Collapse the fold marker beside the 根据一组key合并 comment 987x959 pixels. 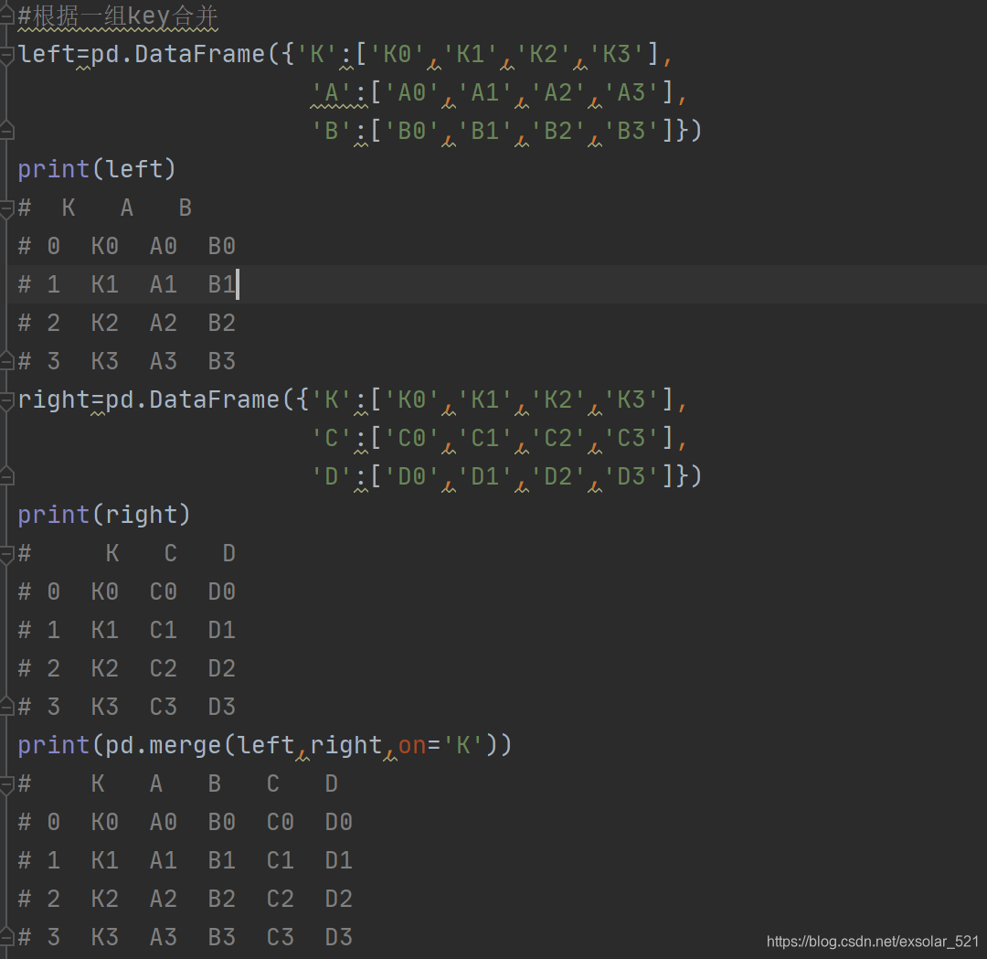5,16
